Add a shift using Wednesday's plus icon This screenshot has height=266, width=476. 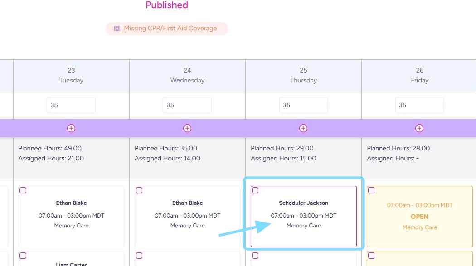pyautogui.click(x=187, y=128)
